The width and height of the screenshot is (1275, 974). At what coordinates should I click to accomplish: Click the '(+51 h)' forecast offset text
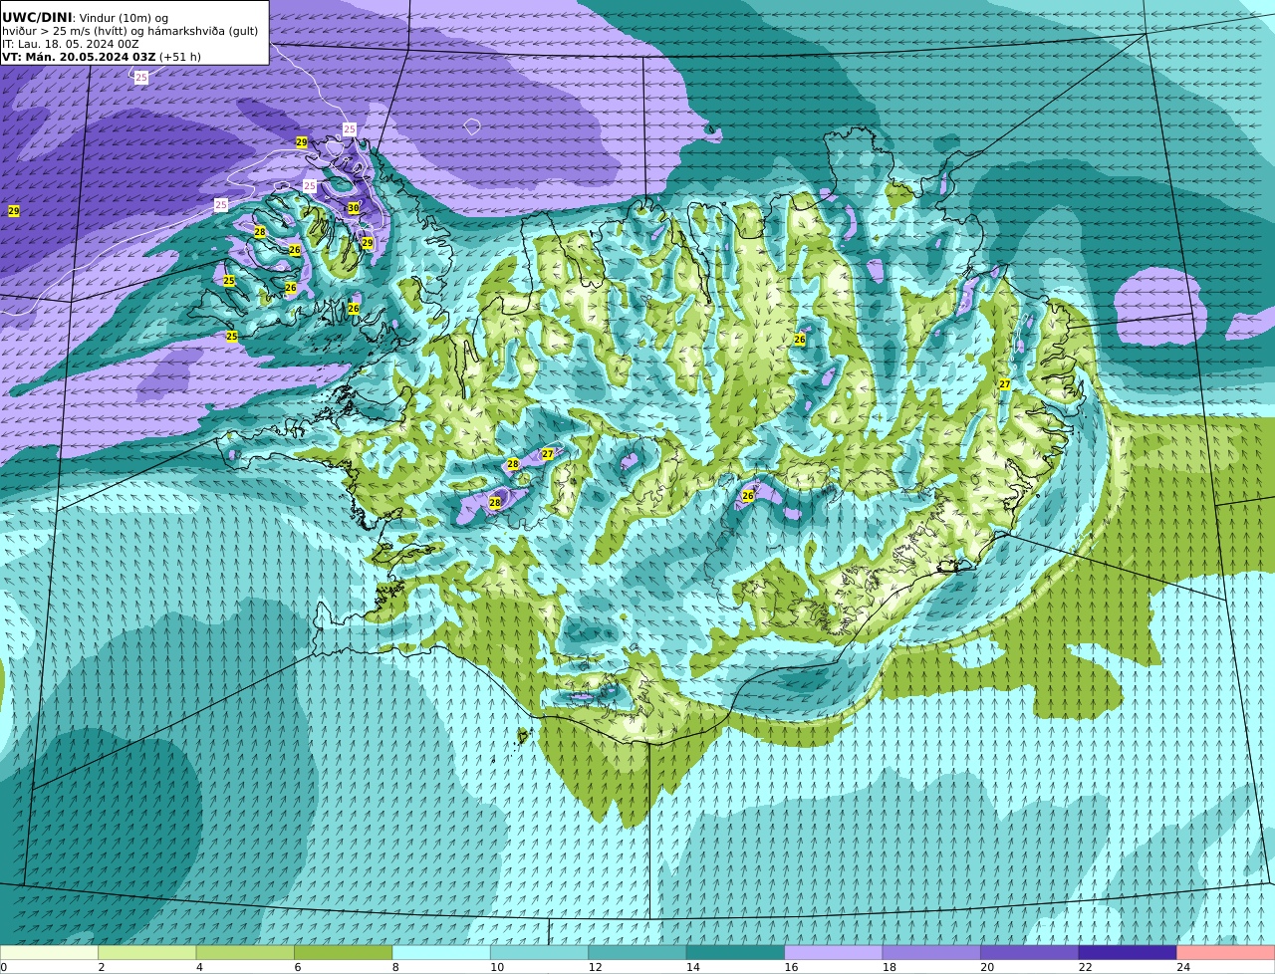pyautogui.click(x=180, y=57)
